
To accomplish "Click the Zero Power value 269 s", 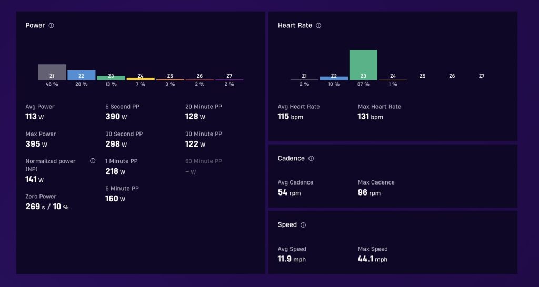I will pos(35,207).
